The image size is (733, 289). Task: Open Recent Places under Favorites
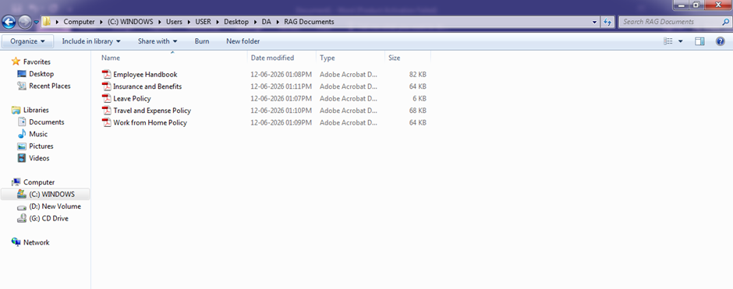[50, 86]
